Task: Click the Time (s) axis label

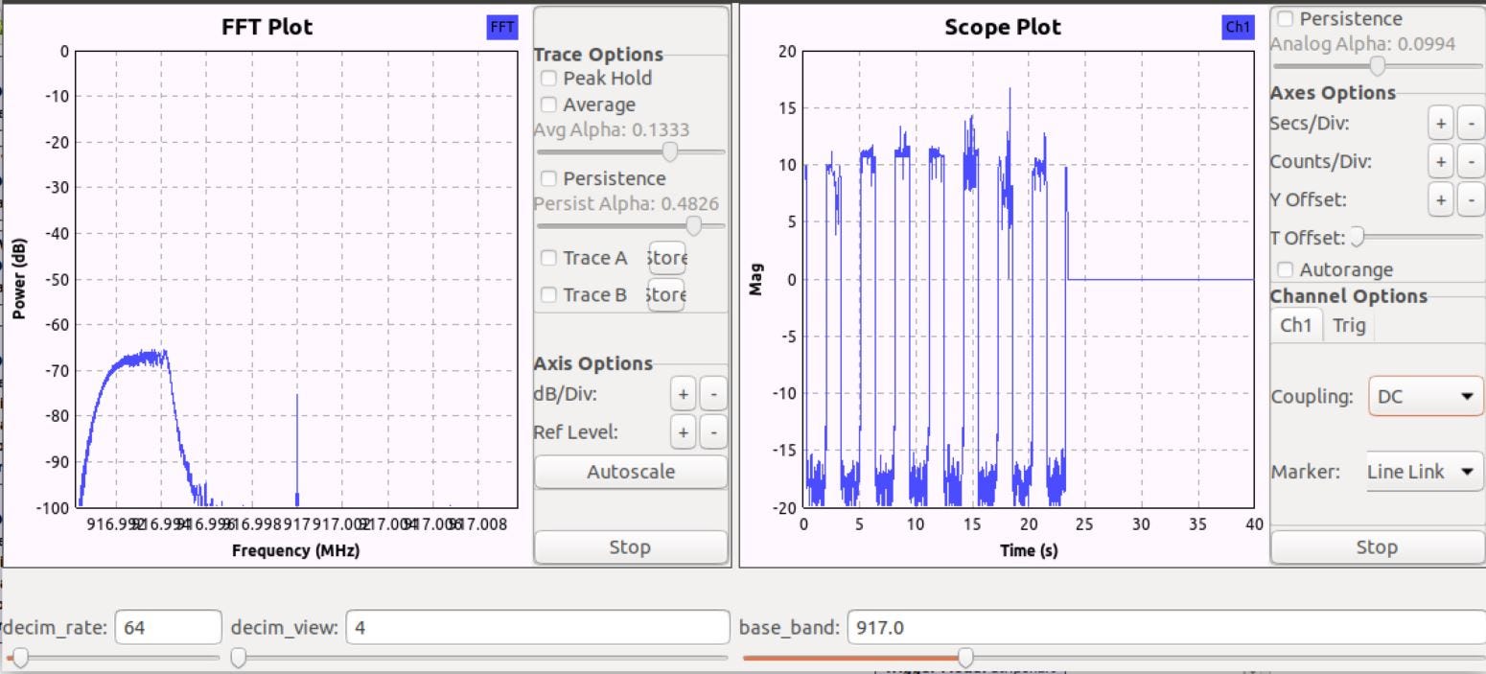Action: coord(1029,551)
